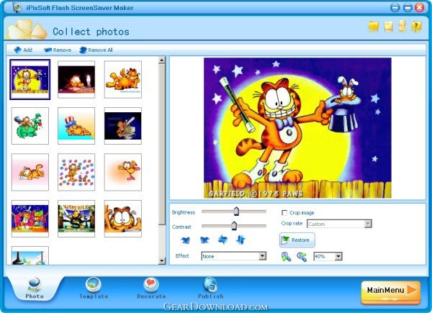The image size is (432, 313).
Task: Click the app icon in the title bar
Action: pos(17,7)
